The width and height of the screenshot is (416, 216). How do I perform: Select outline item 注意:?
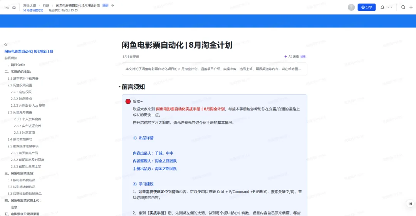[x=15, y=207]
